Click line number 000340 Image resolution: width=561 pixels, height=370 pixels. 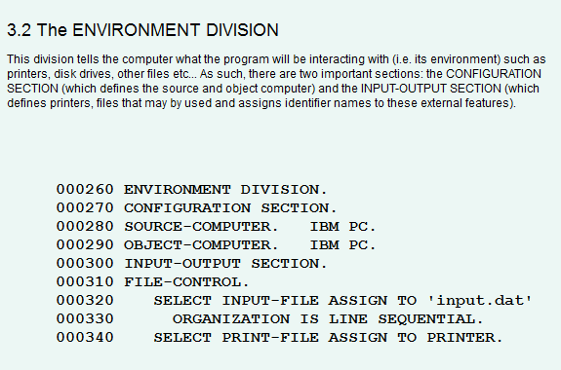coord(85,338)
